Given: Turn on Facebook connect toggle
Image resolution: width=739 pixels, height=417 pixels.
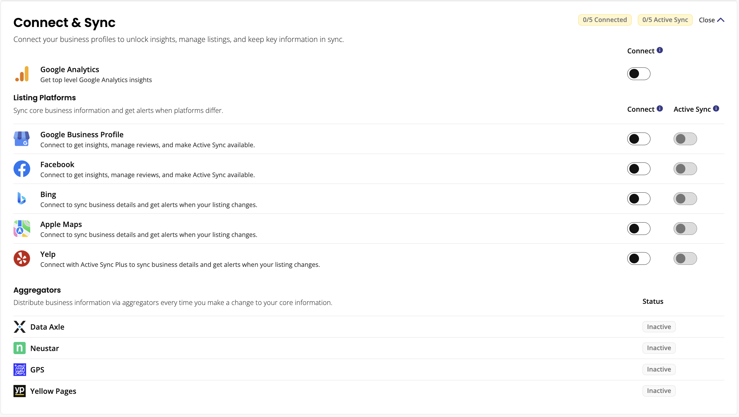Looking at the screenshot, I should 639,169.
